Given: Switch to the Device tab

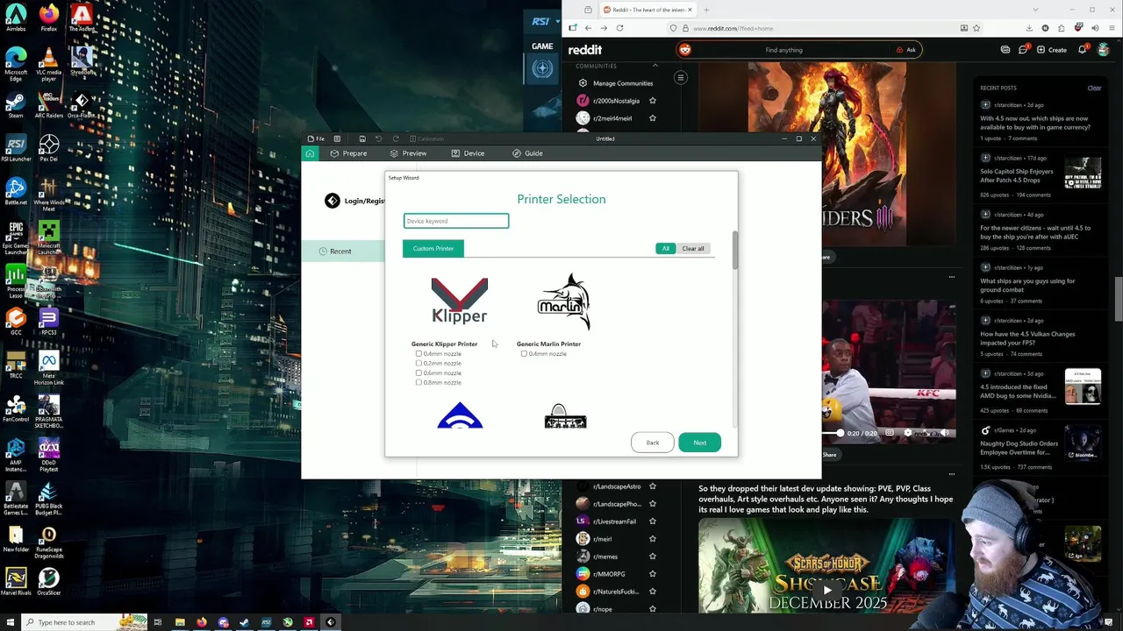Looking at the screenshot, I should click(x=468, y=153).
